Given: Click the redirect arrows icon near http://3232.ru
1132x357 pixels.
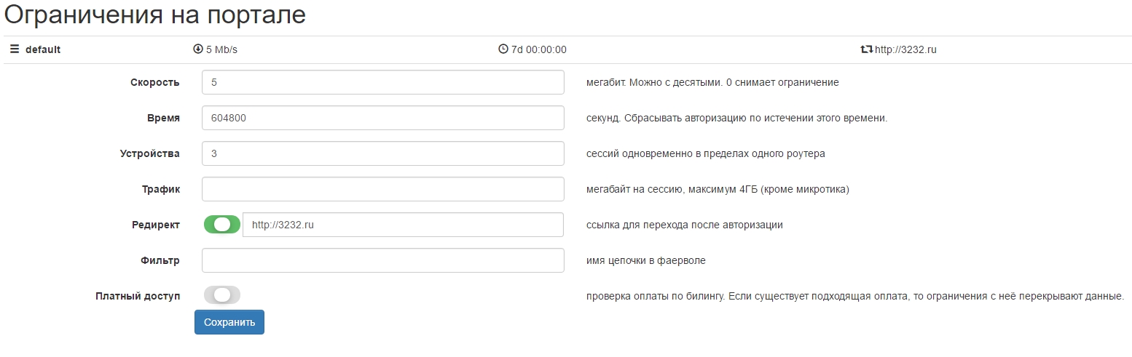Looking at the screenshot, I should tap(866, 49).
